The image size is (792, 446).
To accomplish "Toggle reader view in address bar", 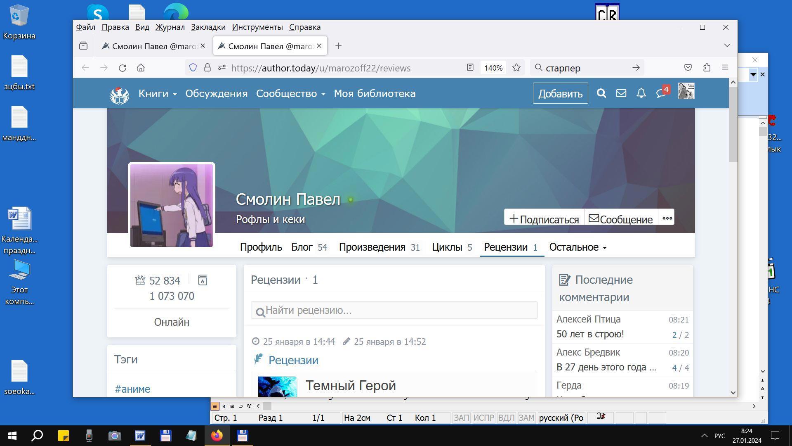I will (x=470, y=68).
